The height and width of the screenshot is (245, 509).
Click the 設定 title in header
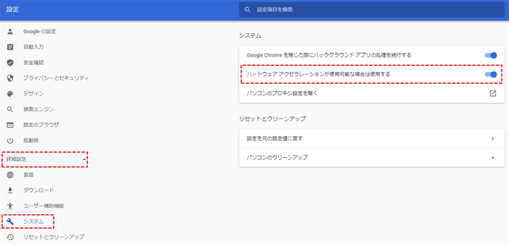pyautogui.click(x=13, y=10)
